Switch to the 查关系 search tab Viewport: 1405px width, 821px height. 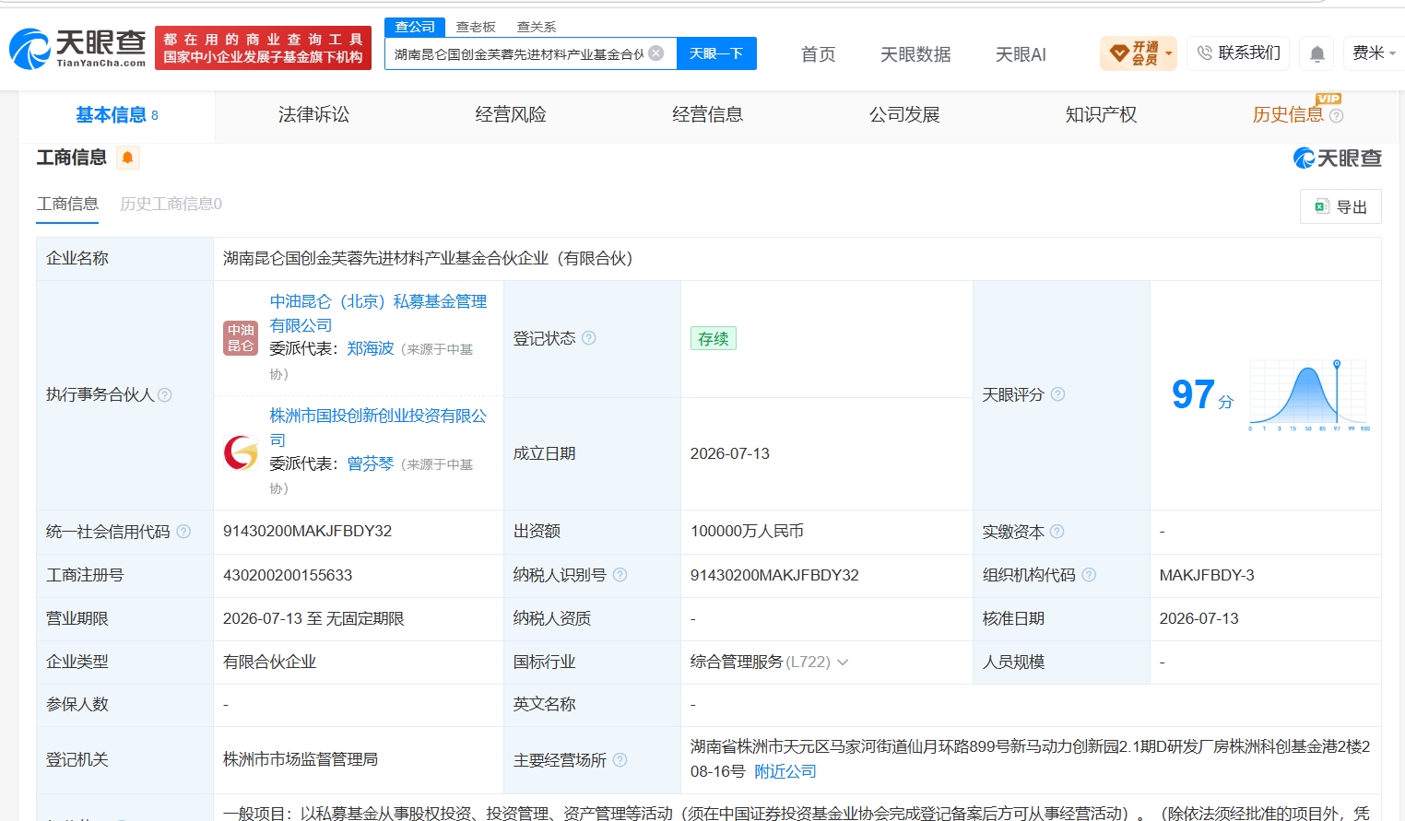pos(537,27)
